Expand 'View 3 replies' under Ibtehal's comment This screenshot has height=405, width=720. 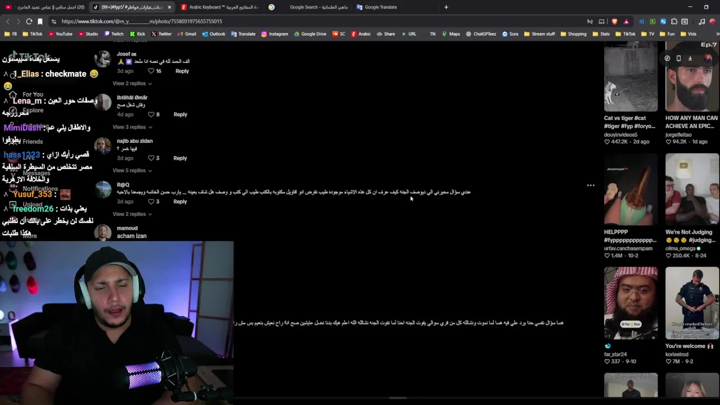click(132, 127)
